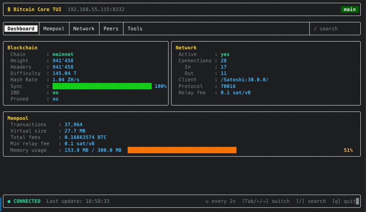This screenshot has height=212, width=366.
Task: Open the Dashboard tab
Action: point(21,29)
